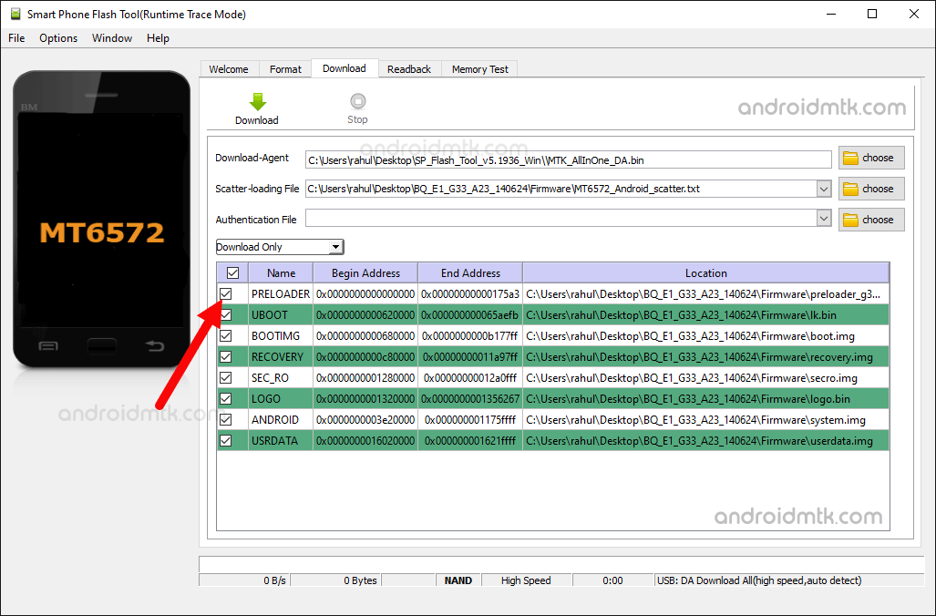Click the preloader file location cell
The image size is (936, 616).
point(706,293)
